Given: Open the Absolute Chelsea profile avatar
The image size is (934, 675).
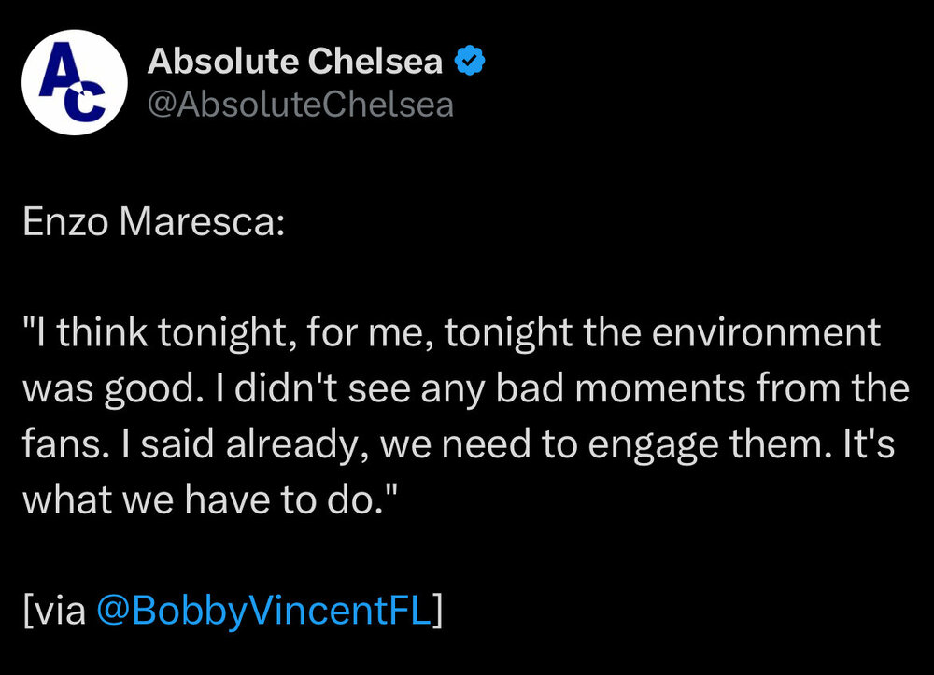Looking at the screenshot, I should pos(75,83).
